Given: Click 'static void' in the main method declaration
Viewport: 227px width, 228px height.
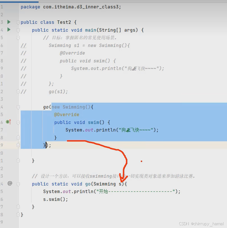Looking at the screenshot, I should tap(67, 30).
